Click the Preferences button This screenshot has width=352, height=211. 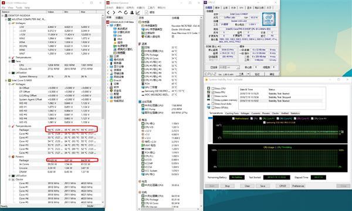point(298,186)
